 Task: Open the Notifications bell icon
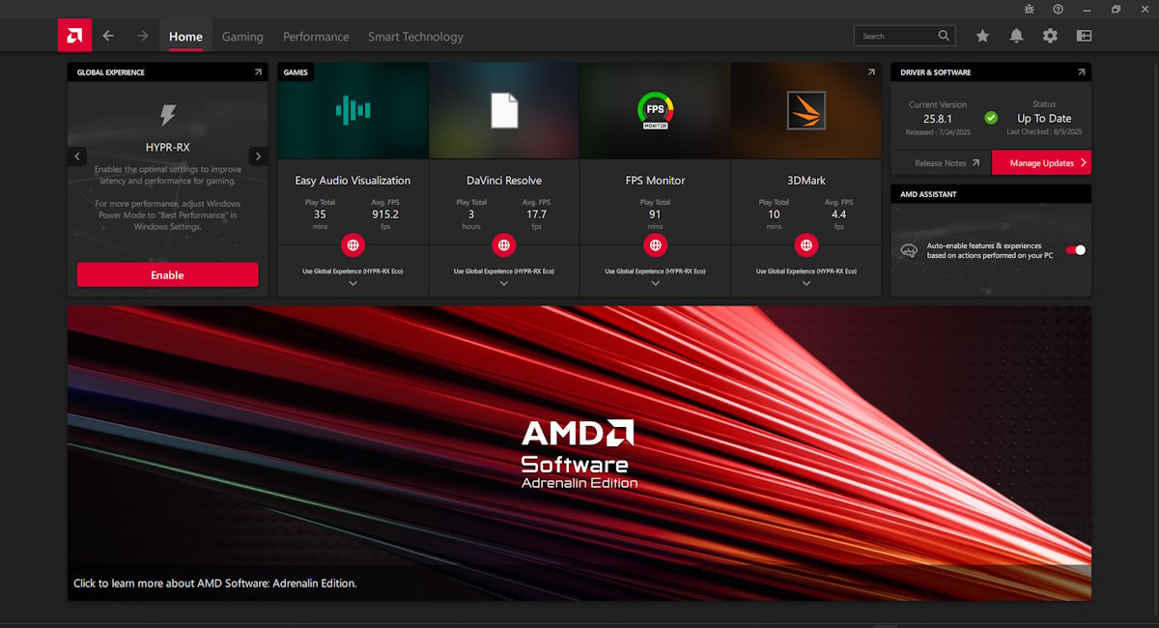[1016, 35]
